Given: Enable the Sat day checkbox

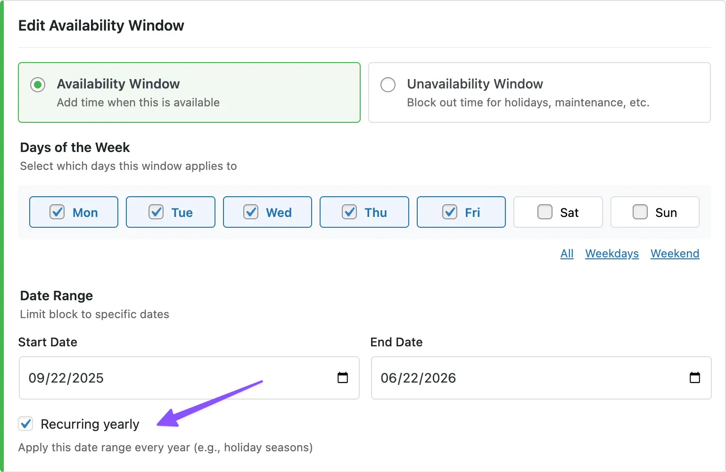Looking at the screenshot, I should coord(545,212).
